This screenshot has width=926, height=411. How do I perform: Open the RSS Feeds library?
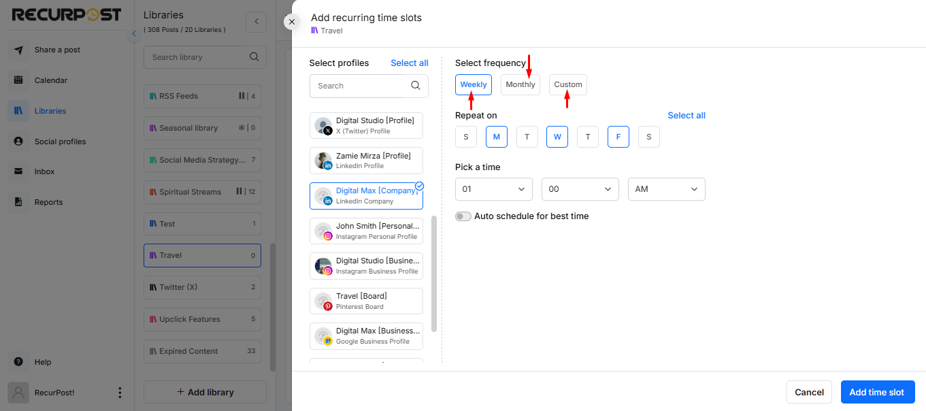click(202, 96)
